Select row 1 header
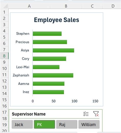This screenshot has height=133, width=121. 4,12
